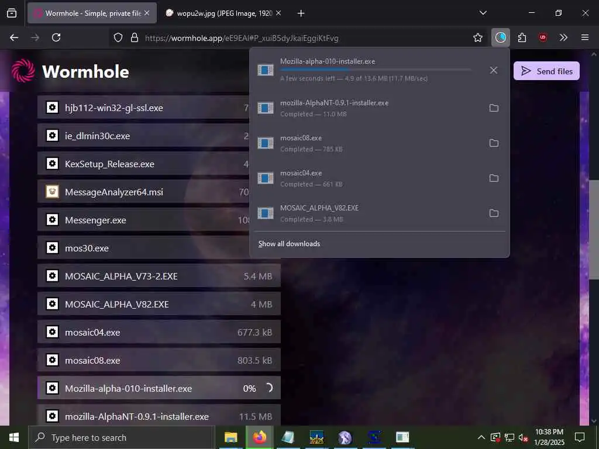
Task: Click the network tray icon
Action: [510, 437]
